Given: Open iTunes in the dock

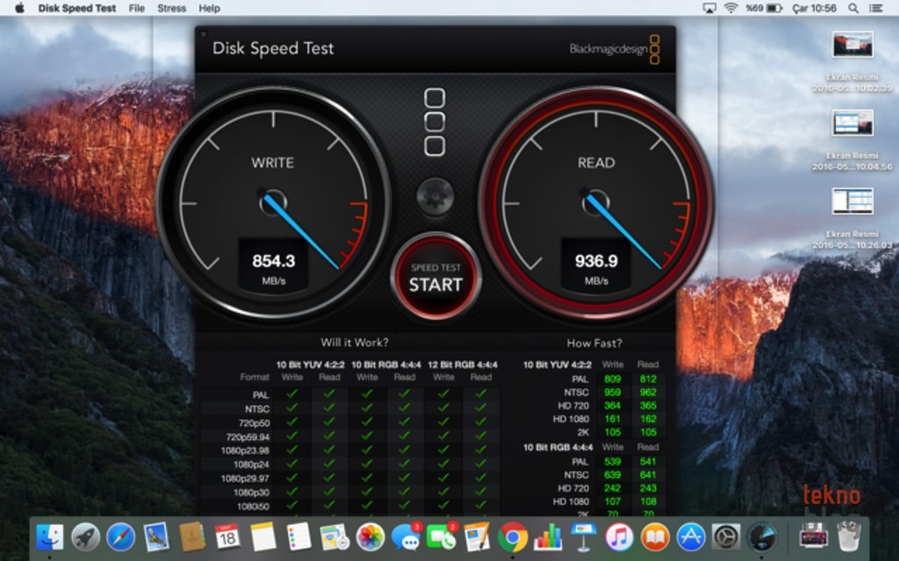Looking at the screenshot, I should [619, 537].
